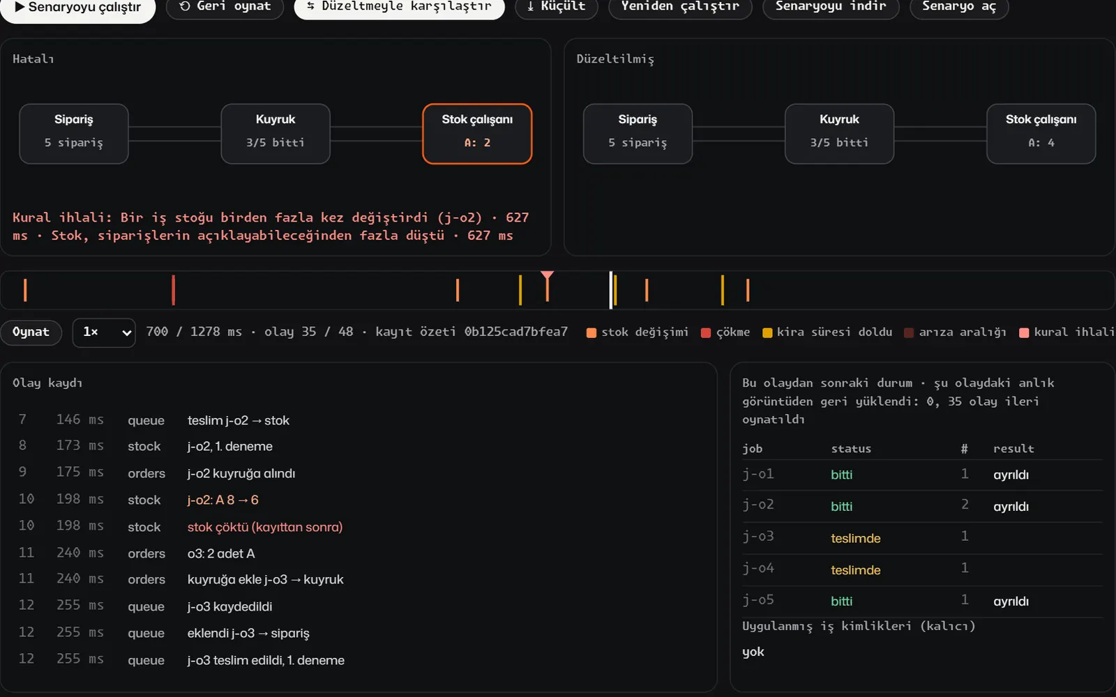Click the kira süresi doldu legend swatch
This screenshot has width=1116, height=697.
click(x=767, y=333)
